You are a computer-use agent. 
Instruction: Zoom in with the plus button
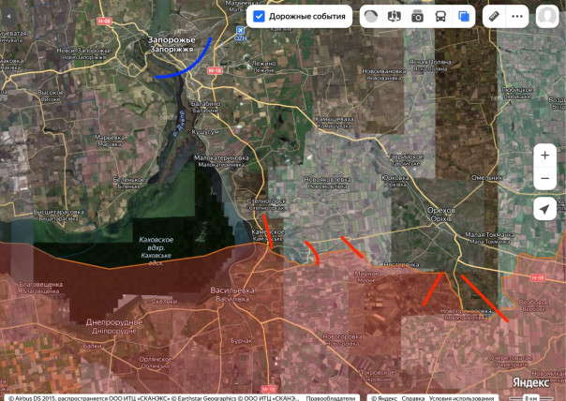click(x=545, y=155)
